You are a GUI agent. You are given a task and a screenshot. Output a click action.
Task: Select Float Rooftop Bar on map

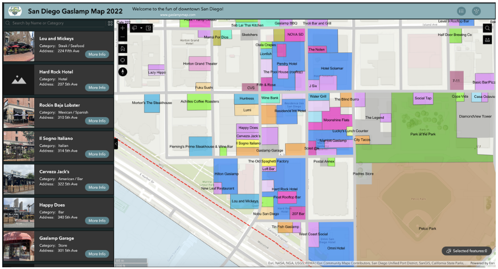pyautogui.click(x=287, y=197)
